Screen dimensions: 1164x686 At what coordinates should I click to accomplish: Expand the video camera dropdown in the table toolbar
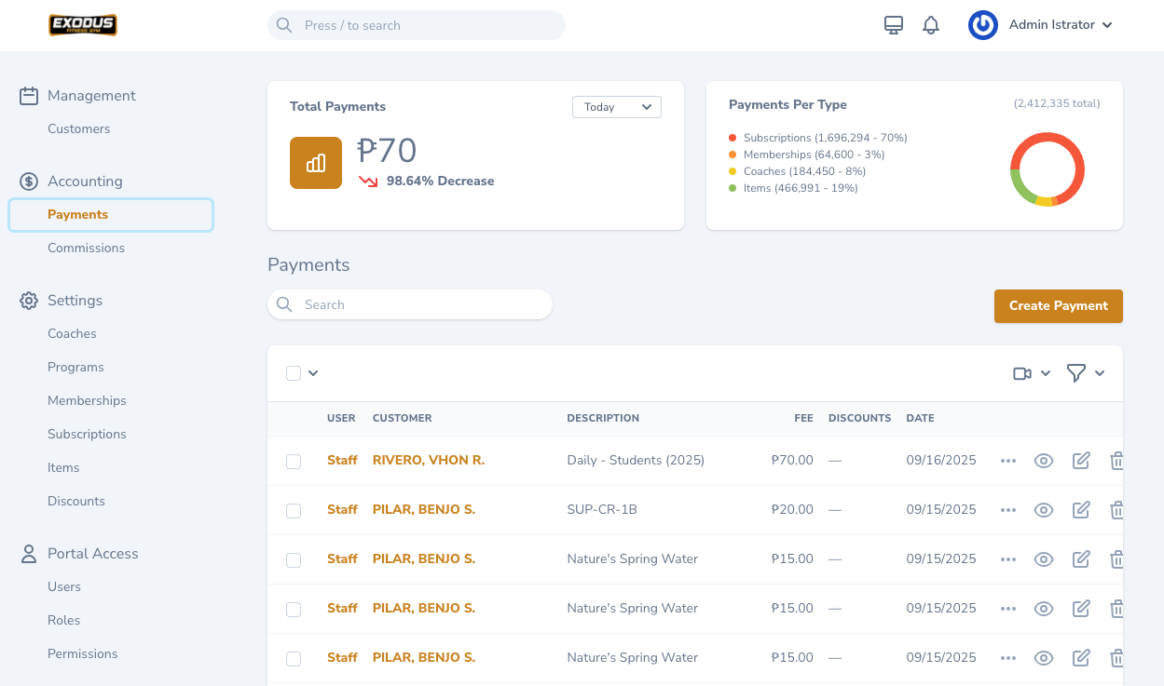point(1032,373)
